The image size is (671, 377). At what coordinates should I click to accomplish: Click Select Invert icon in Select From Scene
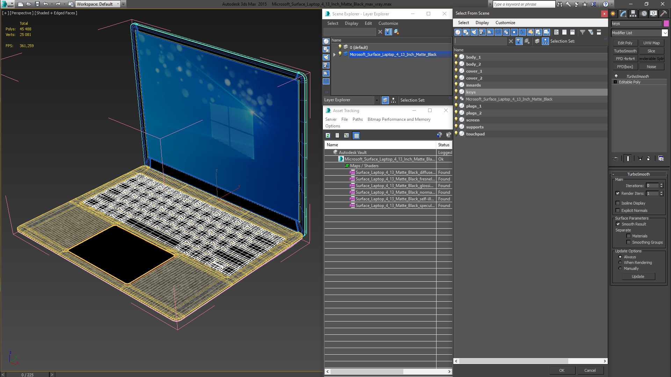pyautogui.click(x=572, y=32)
